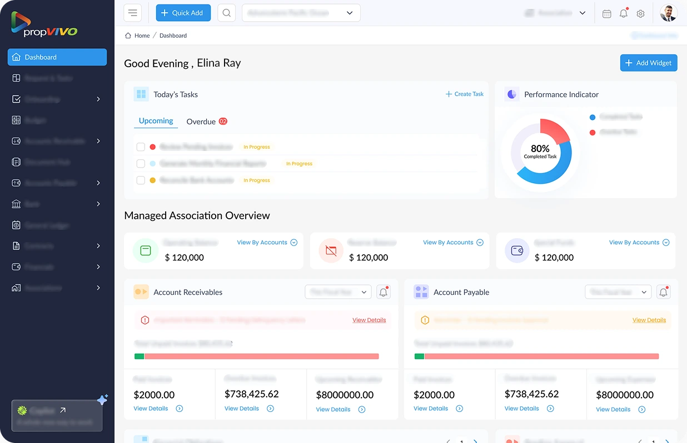Click the red bar in Account Receivables progress

point(261,356)
